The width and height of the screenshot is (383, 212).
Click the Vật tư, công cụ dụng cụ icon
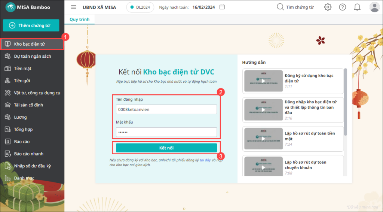(7, 93)
